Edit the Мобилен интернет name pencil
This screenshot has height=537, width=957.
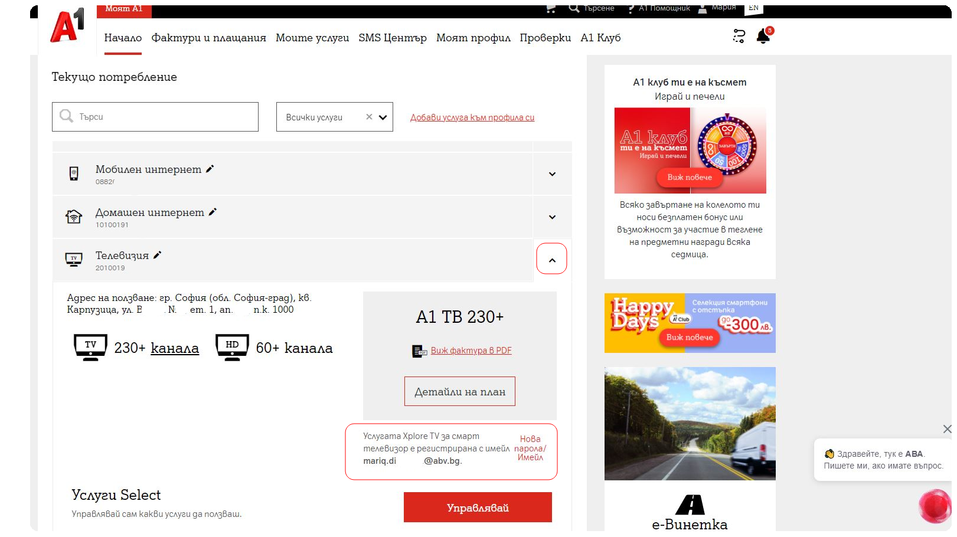coord(210,169)
